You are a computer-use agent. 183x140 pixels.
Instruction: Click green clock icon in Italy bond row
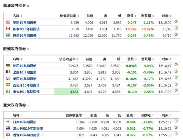176,91
